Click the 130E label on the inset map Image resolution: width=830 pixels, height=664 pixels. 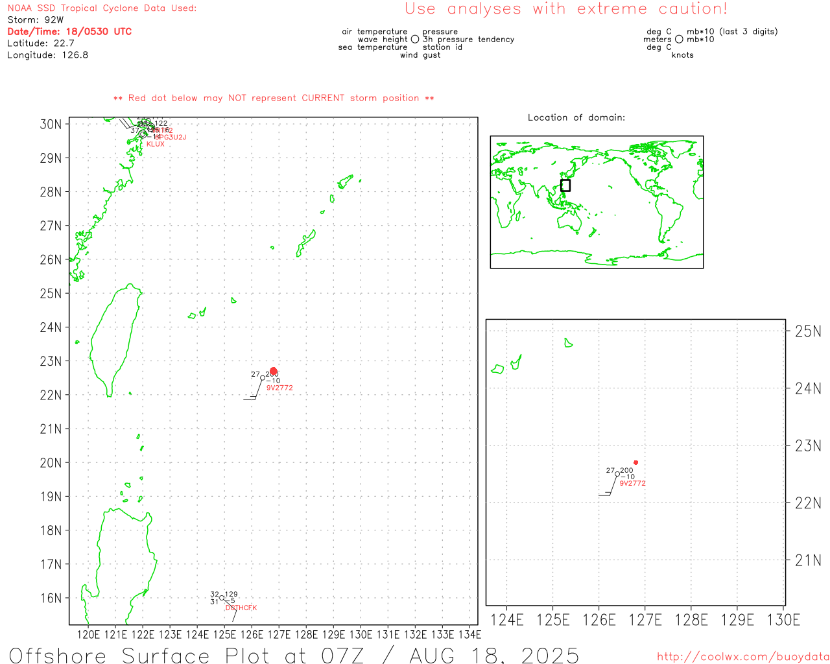click(x=784, y=621)
